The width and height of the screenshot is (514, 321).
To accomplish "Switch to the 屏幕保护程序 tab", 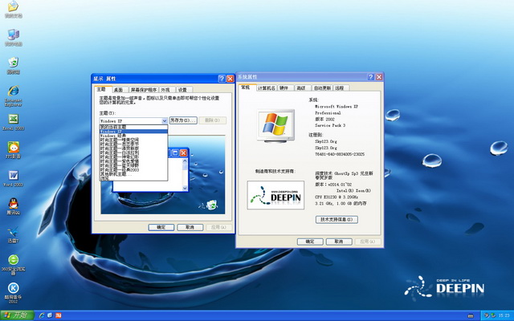I will pyautogui.click(x=143, y=89).
